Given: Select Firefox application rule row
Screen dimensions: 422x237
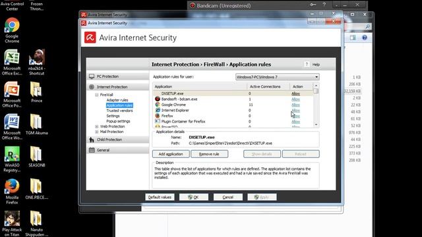Looking at the screenshot, I should pos(233,116).
